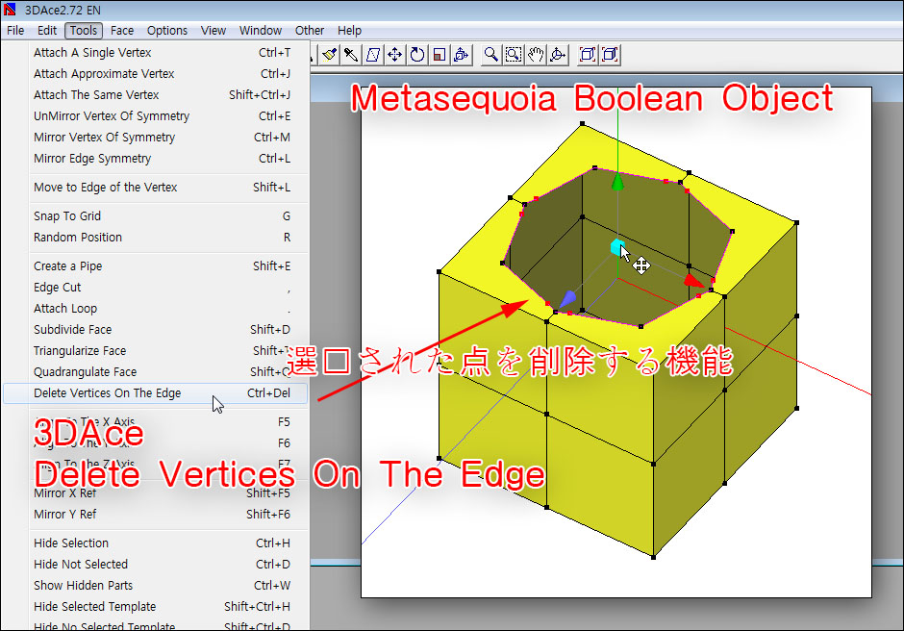Click the 3D cube transform tool icon

(462, 55)
